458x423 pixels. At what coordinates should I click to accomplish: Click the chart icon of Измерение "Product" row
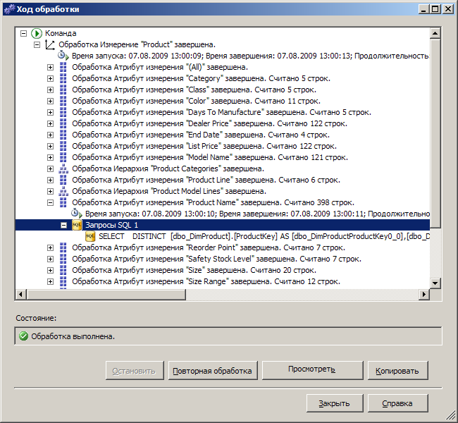tap(50, 44)
